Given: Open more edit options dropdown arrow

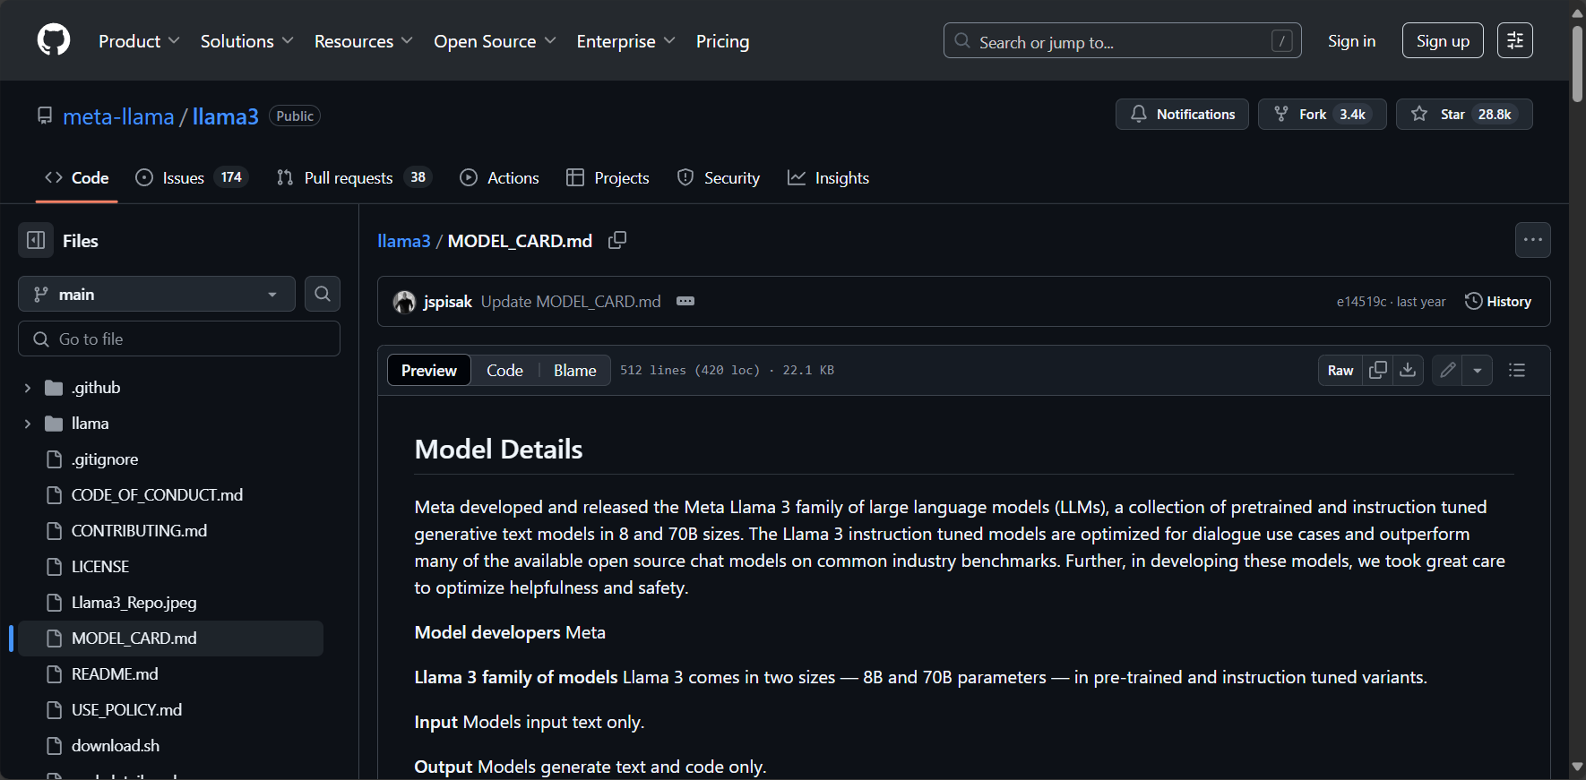Looking at the screenshot, I should point(1478,370).
